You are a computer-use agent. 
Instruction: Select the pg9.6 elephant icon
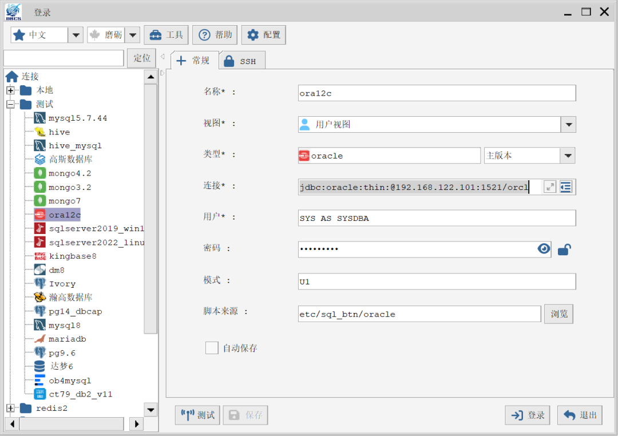click(40, 352)
